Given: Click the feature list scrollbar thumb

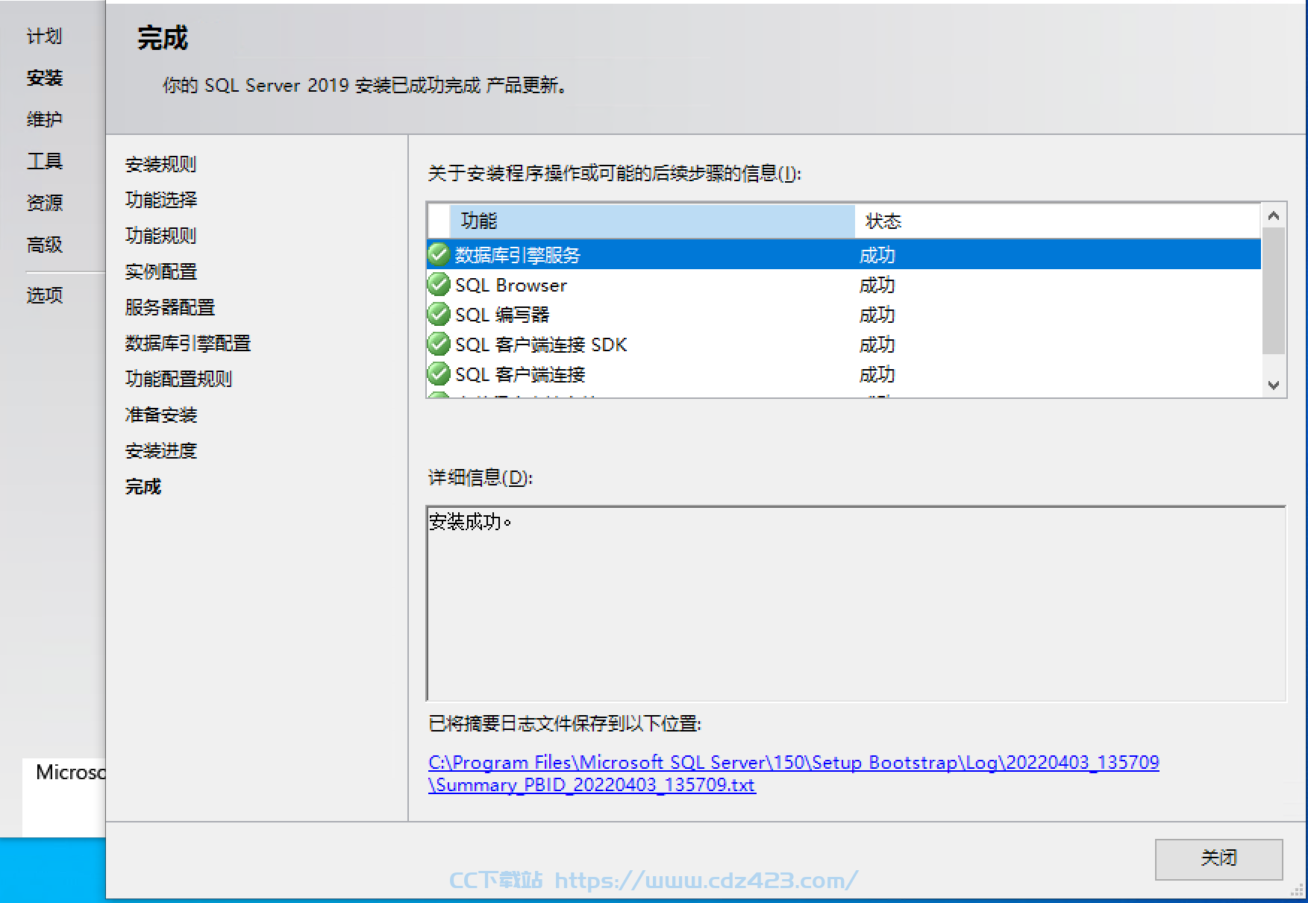Looking at the screenshot, I should [x=1274, y=291].
